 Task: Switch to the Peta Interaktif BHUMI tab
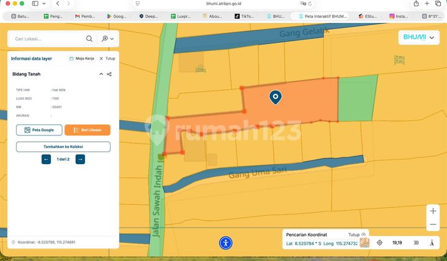pyautogui.click(x=323, y=16)
